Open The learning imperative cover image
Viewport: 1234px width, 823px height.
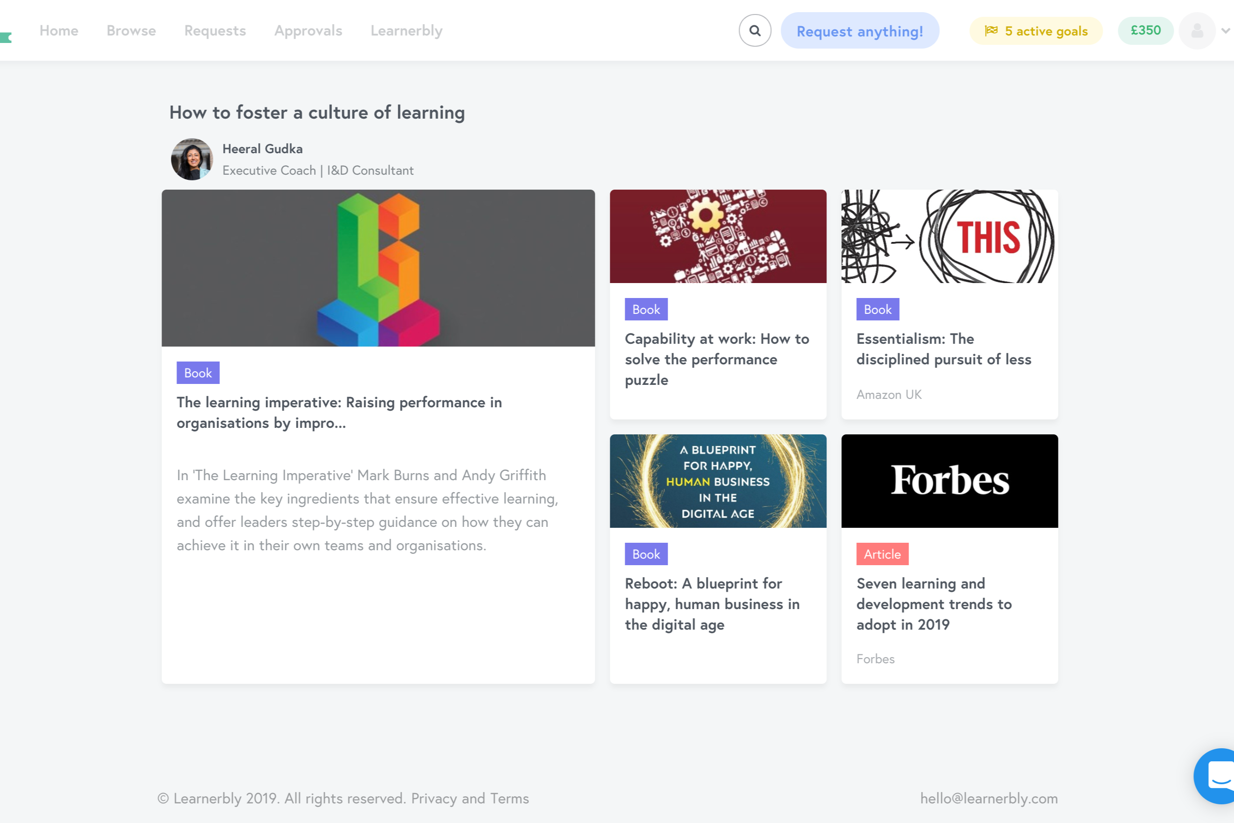378,268
